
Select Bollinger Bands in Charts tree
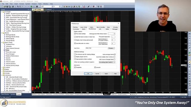point(11,35)
